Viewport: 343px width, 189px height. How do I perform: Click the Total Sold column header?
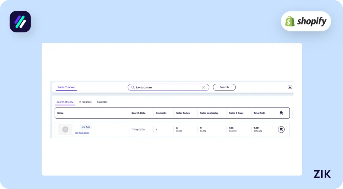[259, 113]
